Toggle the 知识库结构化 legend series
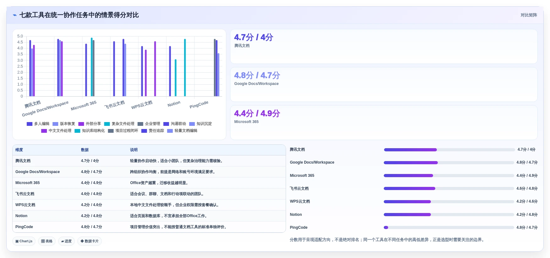 point(90,131)
